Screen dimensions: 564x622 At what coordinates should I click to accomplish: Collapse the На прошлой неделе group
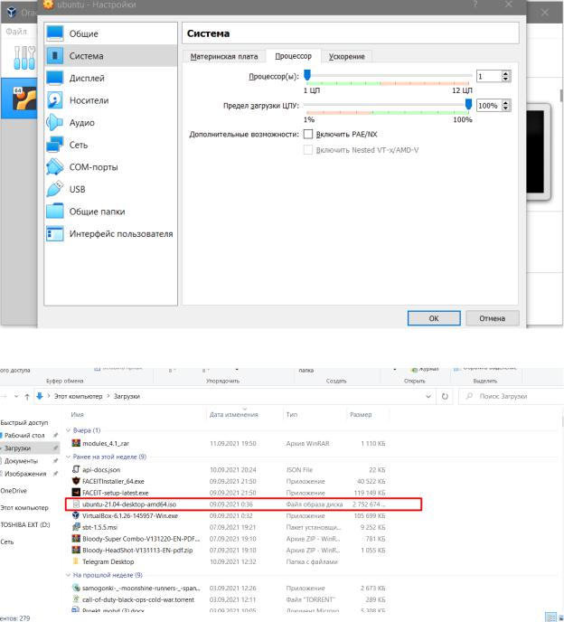(68, 575)
